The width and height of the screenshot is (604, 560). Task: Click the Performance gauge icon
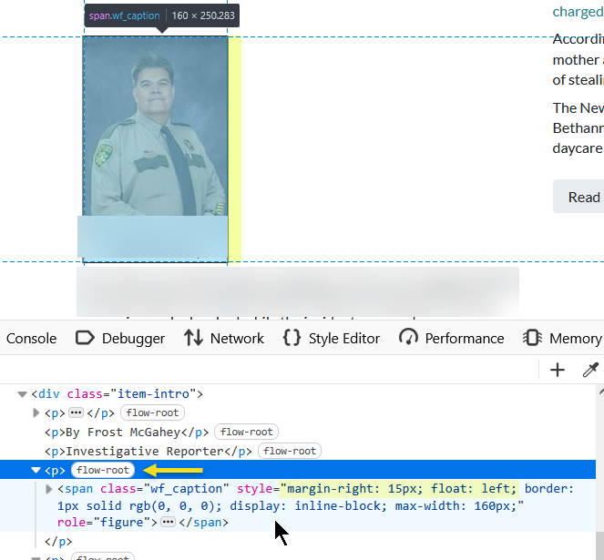tap(408, 338)
